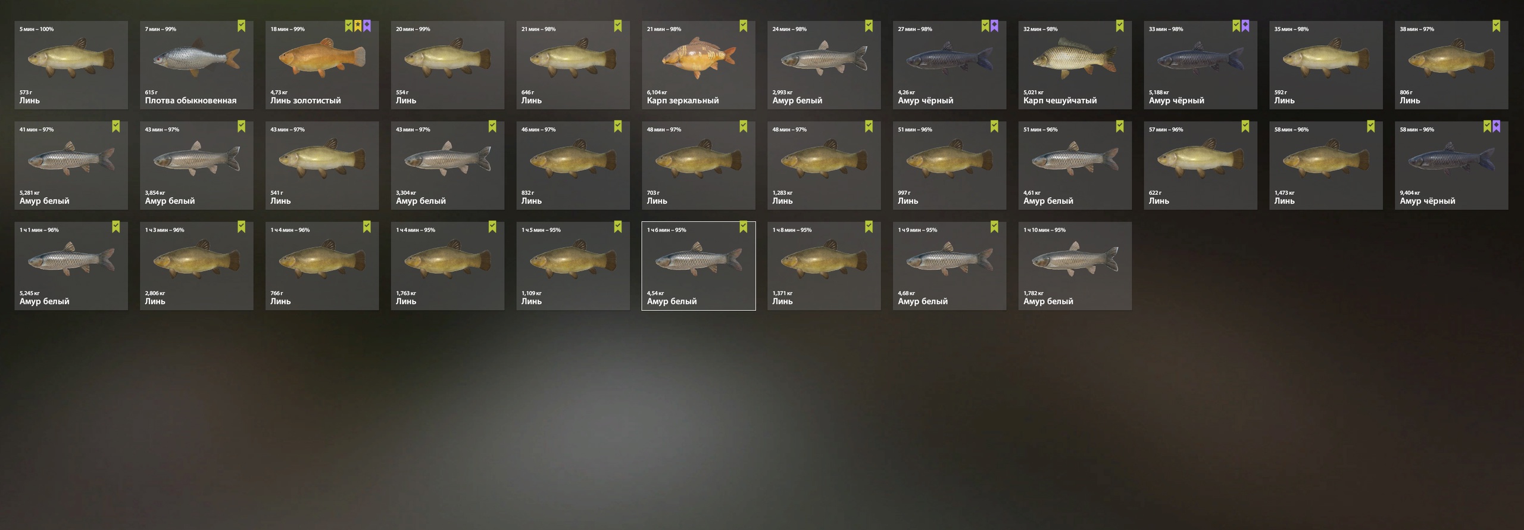Select the Амур белый 1,782 кг card

pos(1075,266)
